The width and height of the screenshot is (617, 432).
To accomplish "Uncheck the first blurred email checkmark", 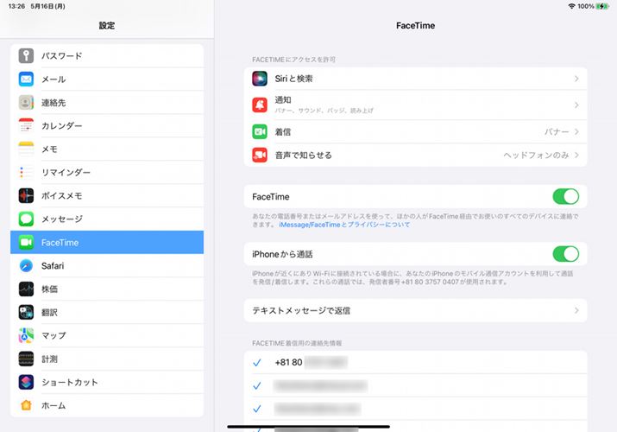I will tap(257, 385).
